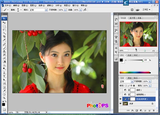The image size is (160, 115).
Task: Switch to the 路径 tab
Action: point(136,78)
